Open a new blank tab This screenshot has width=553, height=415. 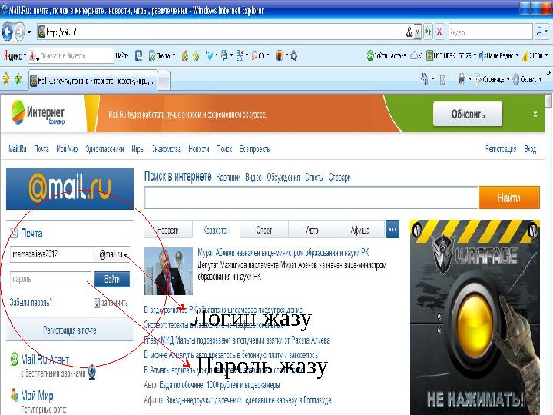tap(164, 81)
